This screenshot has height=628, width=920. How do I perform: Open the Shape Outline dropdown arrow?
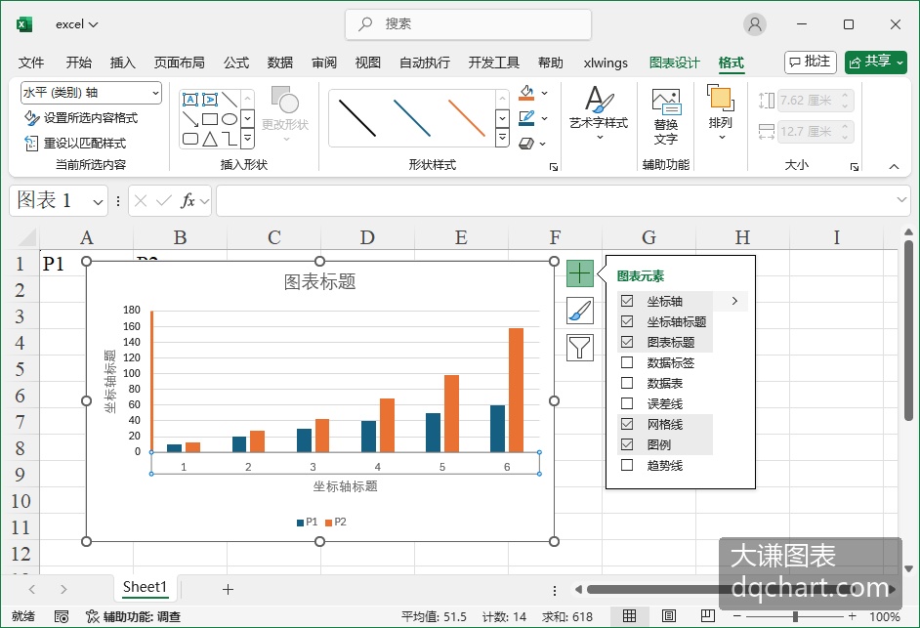pyautogui.click(x=545, y=118)
